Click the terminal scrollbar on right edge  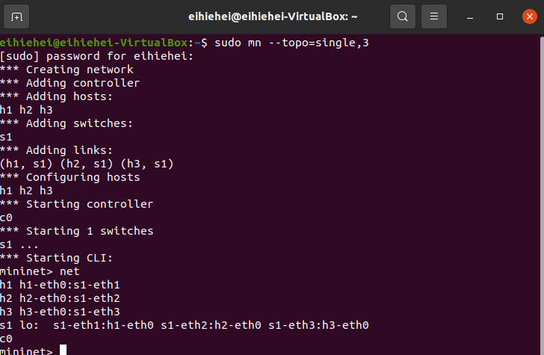click(x=542, y=194)
